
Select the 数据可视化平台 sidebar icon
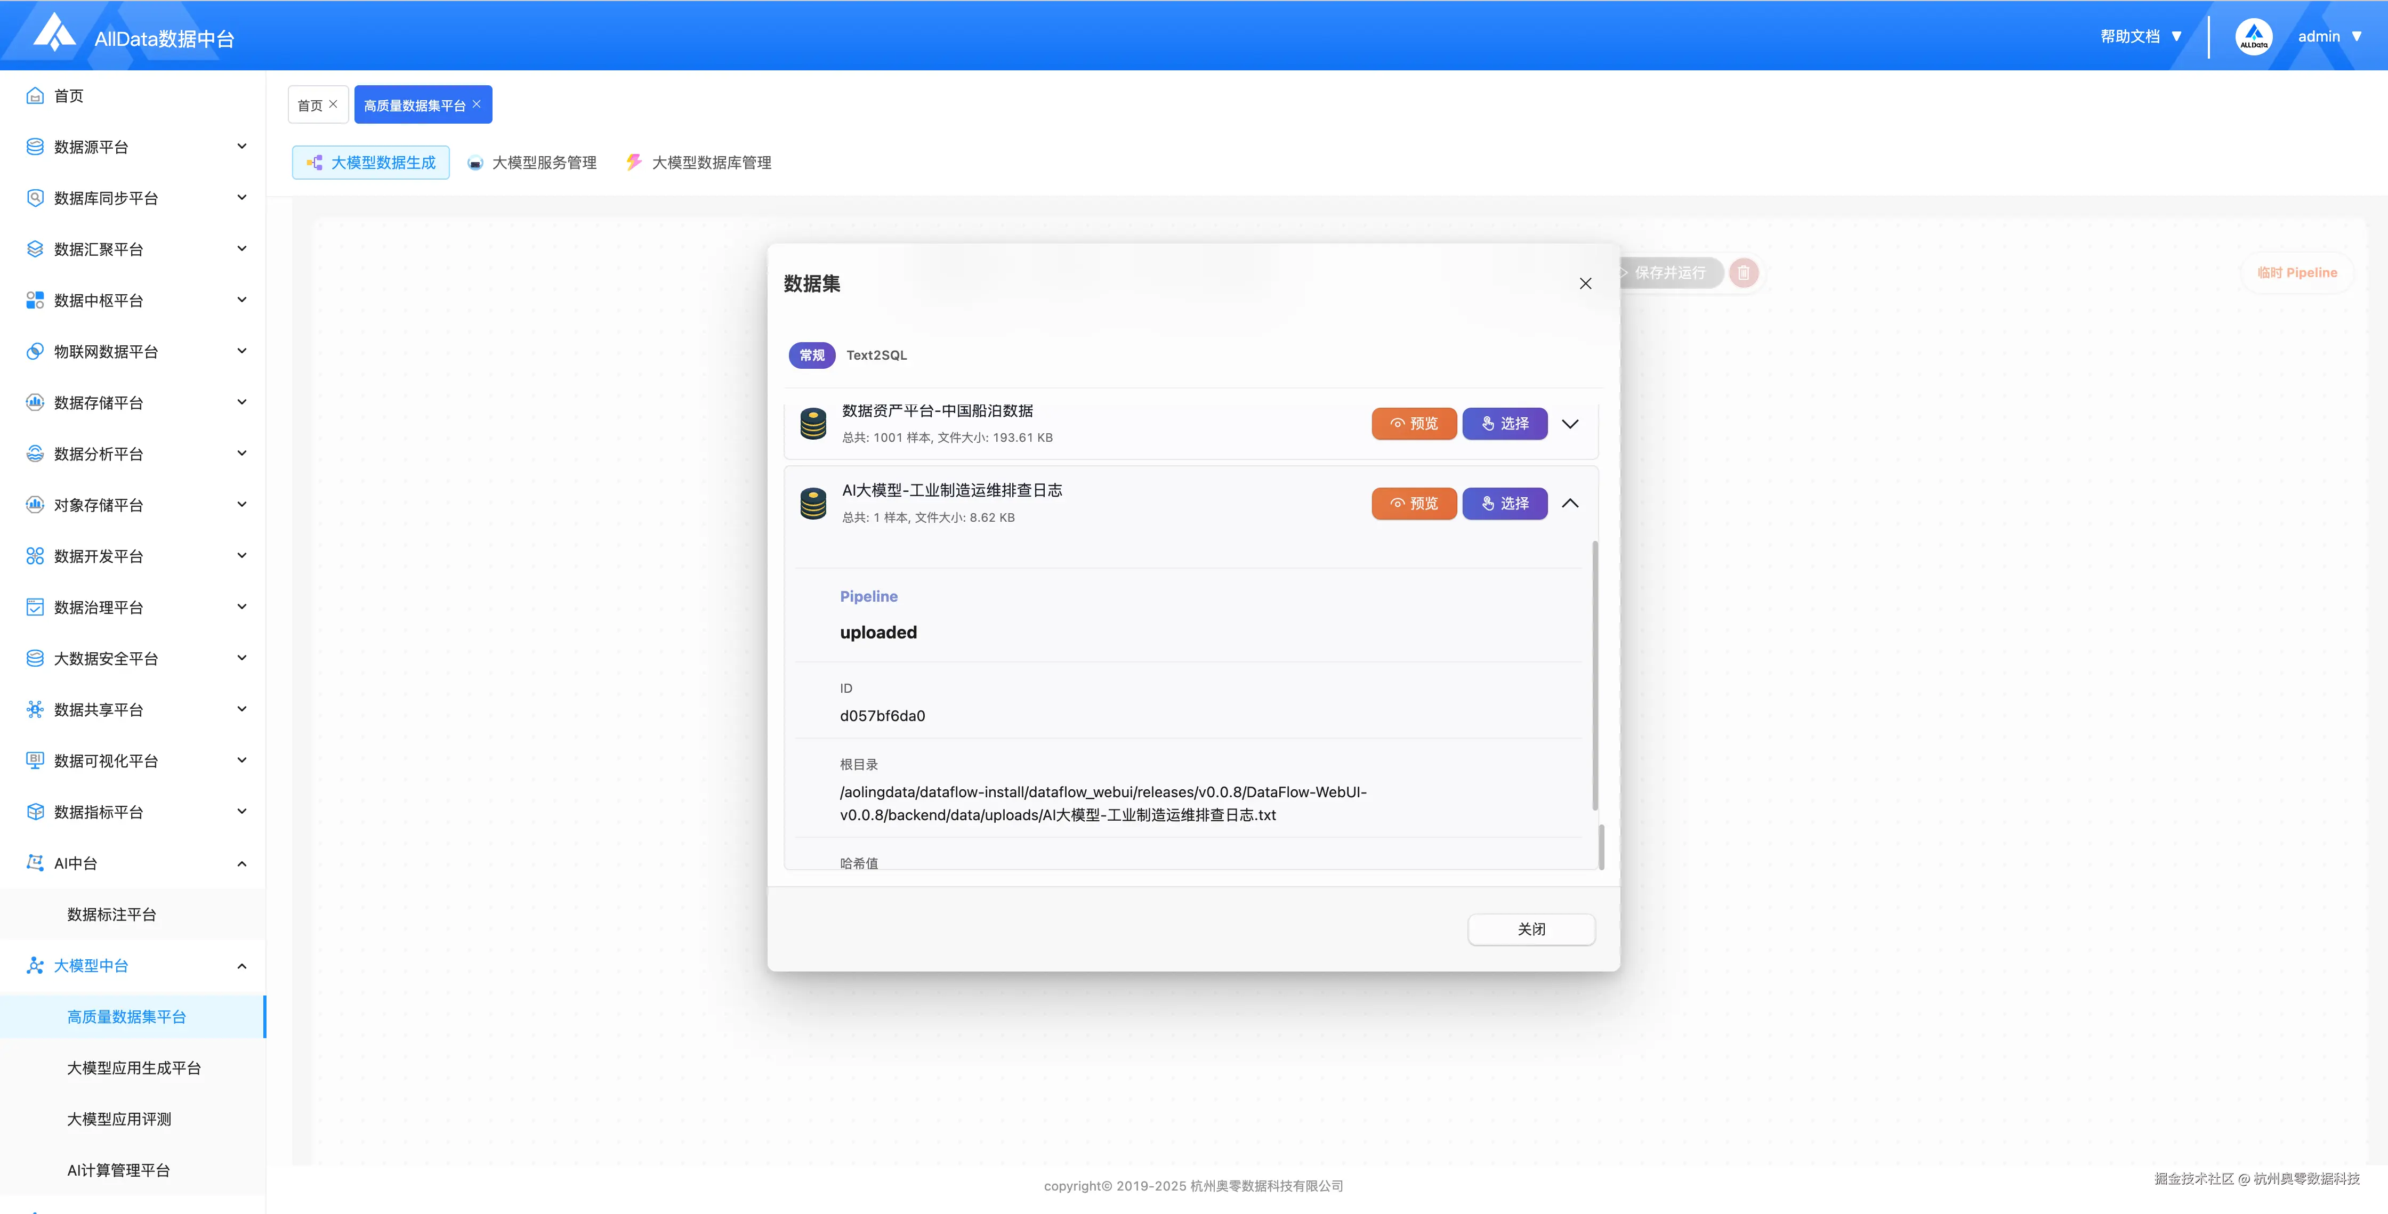pos(34,760)
